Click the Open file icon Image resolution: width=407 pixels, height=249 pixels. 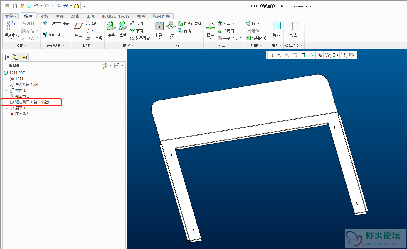click(x=22, y=6)
